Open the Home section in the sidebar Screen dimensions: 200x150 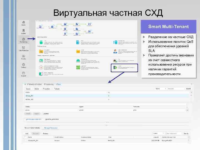click(x=23, y=23)
